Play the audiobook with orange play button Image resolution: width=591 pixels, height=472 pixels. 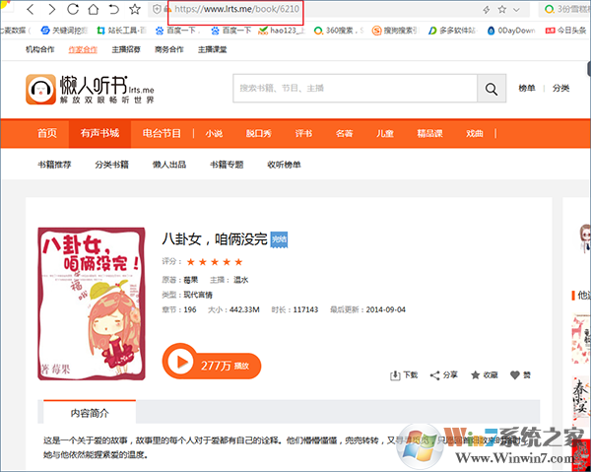click(x=178, y=362)
